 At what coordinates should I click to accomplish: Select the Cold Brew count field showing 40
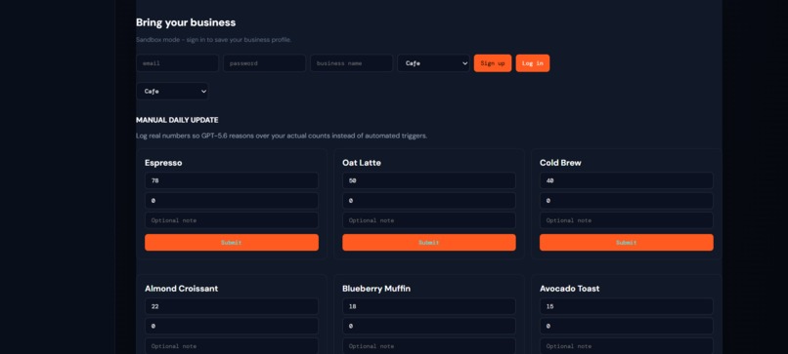tap(627, 180)
